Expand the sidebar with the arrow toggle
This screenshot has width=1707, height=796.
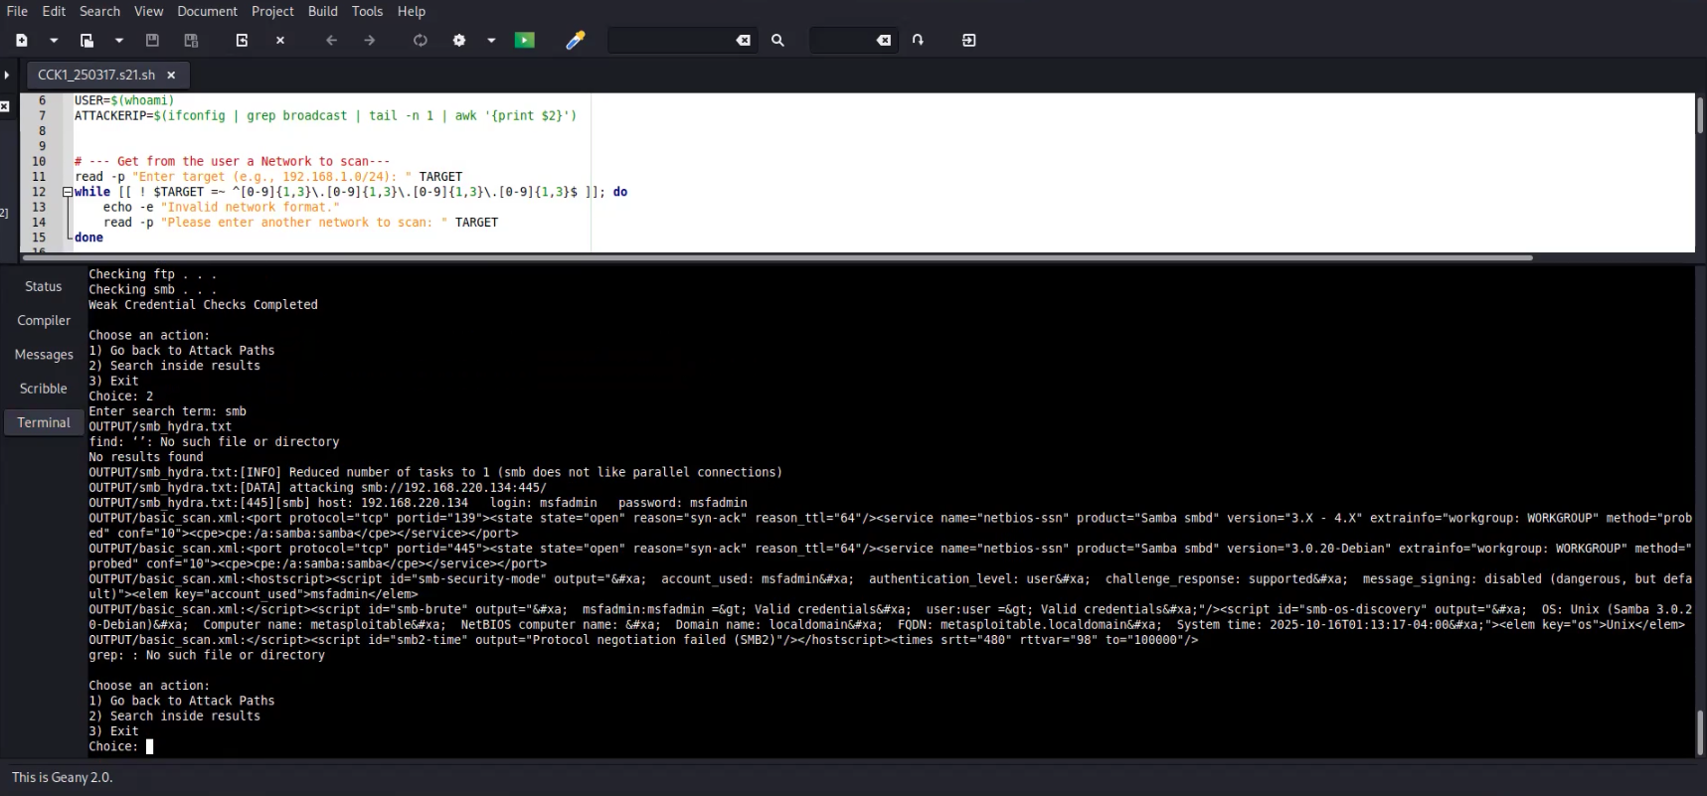click(x=7, y=75)
